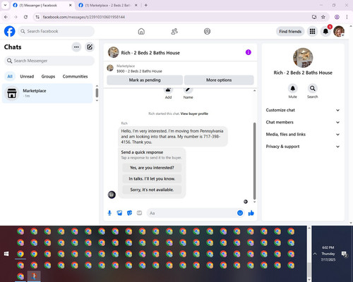Click the Name pencil icon in chat

188,90
